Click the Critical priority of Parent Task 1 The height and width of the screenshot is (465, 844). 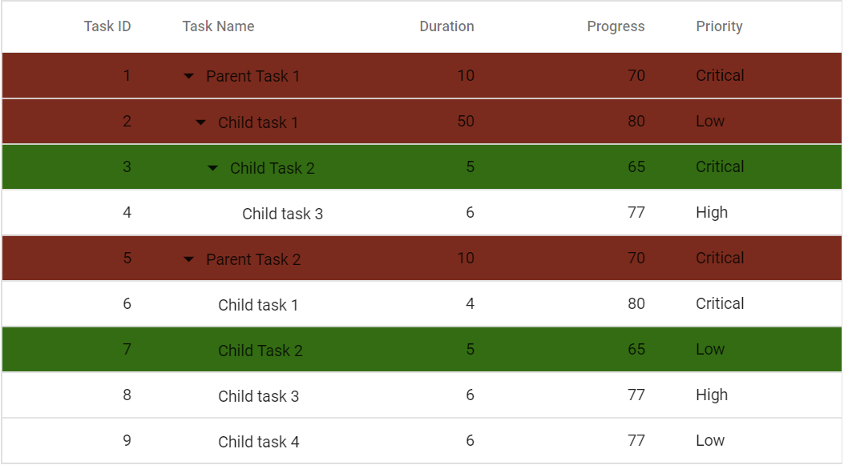click(x=720, y=76)
